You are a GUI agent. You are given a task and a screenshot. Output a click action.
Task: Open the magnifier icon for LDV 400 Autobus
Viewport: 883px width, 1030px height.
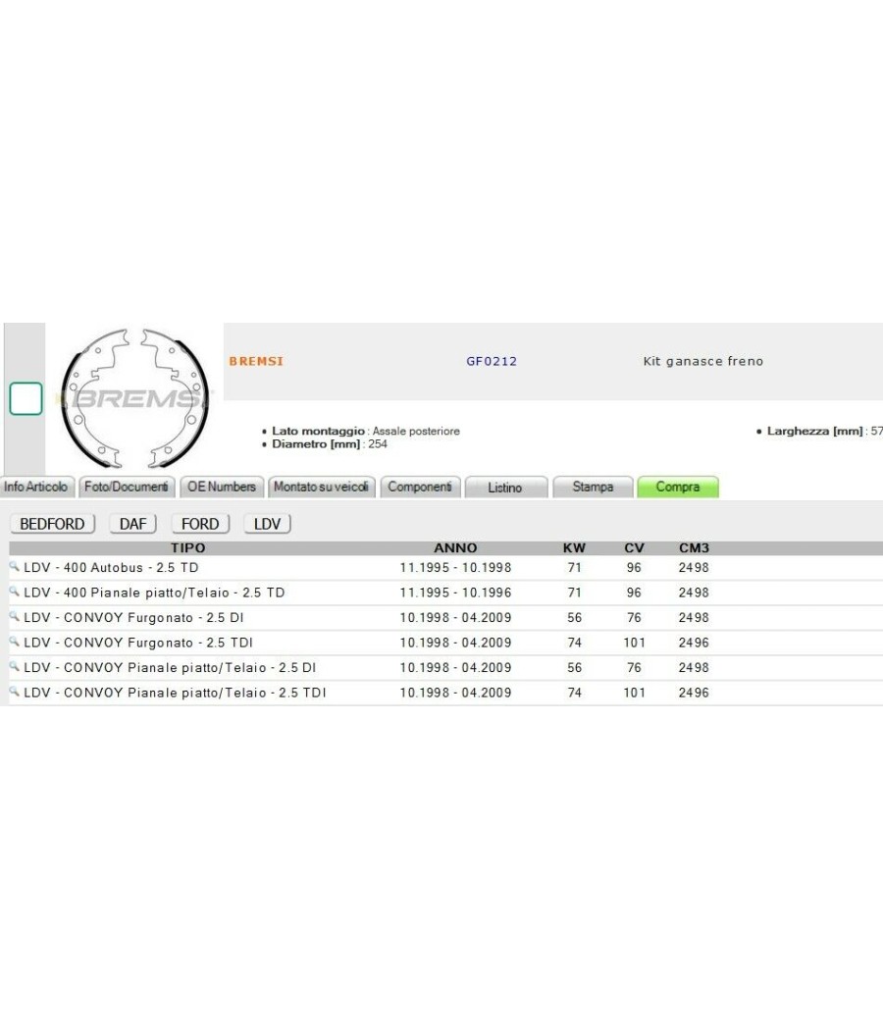tap(14, 566)
